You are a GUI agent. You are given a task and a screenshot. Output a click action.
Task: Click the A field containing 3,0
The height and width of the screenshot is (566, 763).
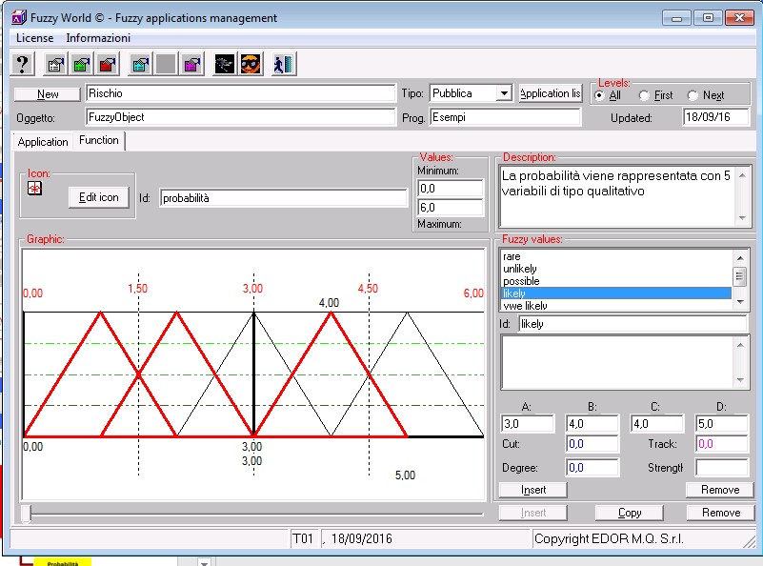(528, 424)
